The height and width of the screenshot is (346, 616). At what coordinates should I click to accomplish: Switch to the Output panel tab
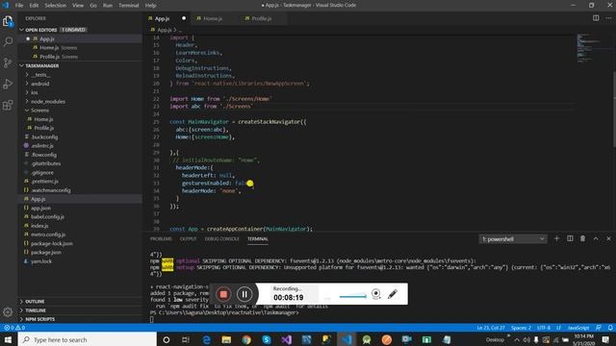(x=189, y=238)
